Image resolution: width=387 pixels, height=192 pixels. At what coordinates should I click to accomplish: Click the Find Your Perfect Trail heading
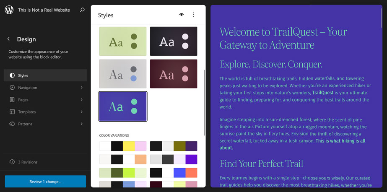261,163
